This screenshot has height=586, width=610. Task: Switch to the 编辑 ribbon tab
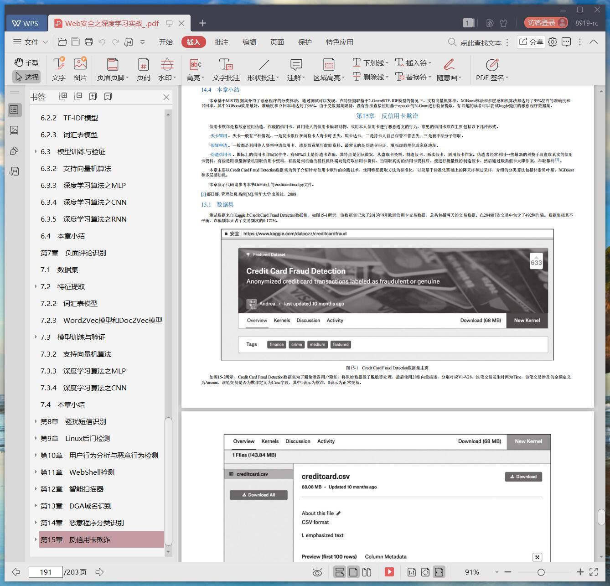click(x=249, y=42)
